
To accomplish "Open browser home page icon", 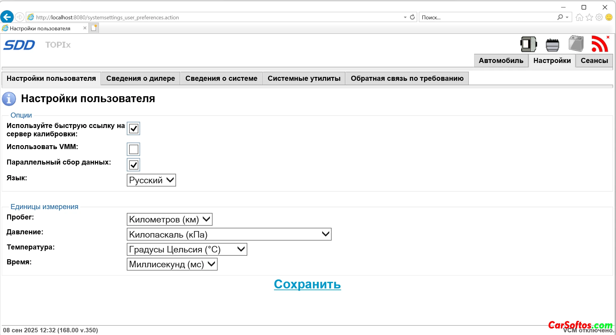I will 579,17.
